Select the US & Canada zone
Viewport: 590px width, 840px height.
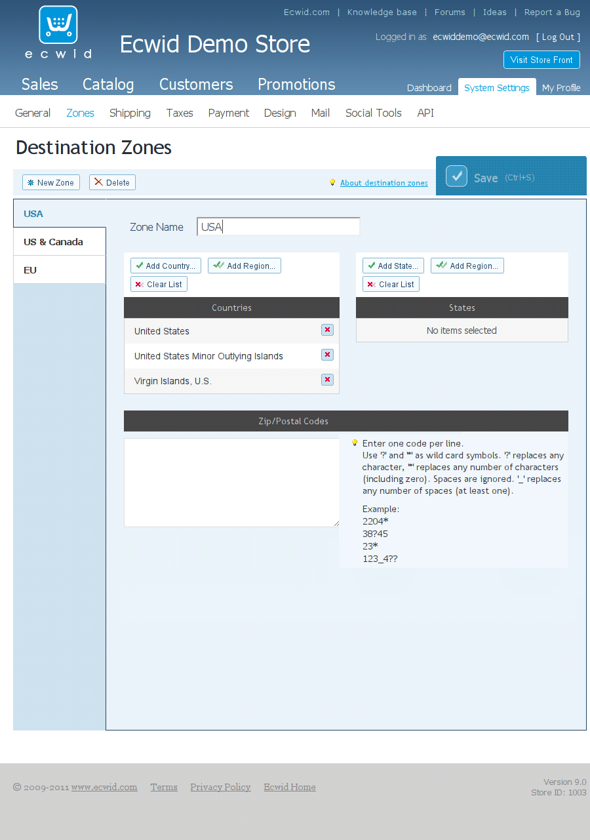pos(60,241)
